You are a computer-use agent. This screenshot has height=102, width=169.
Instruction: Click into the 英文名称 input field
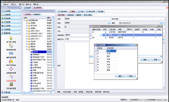[142, 19]
